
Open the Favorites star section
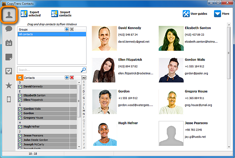(9, 85)
